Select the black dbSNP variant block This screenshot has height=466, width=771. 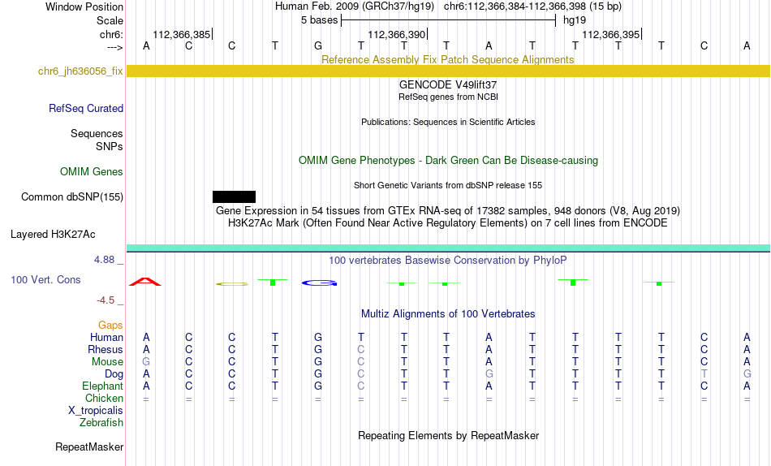234,196
